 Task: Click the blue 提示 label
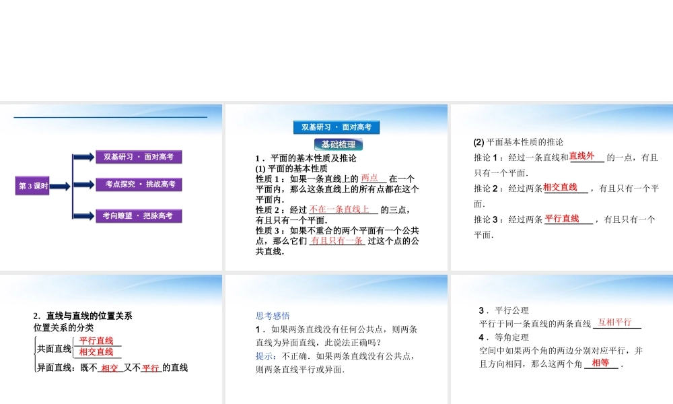point(265,356)
